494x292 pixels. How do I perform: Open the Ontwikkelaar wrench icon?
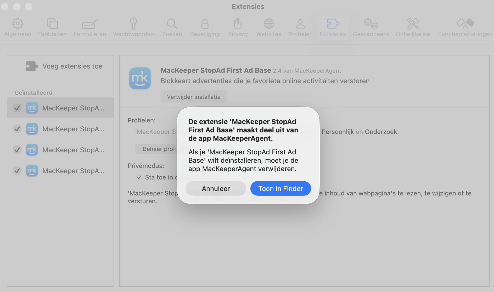click(x=413, y=23)
